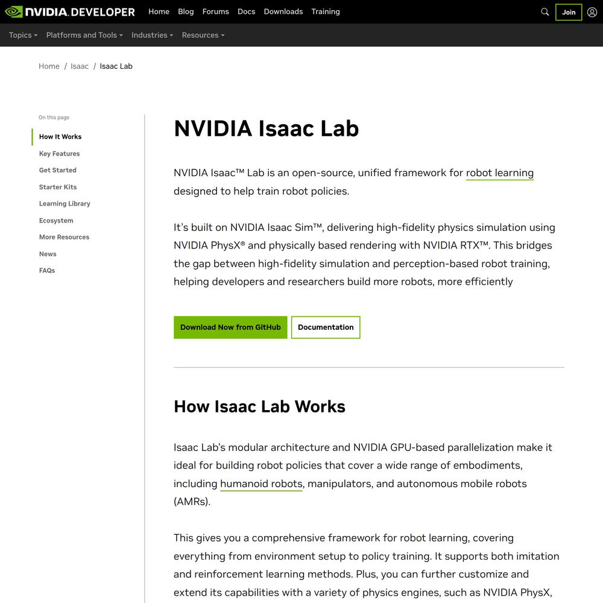Click the Isaac breadcrumb link
Image resolution: width=603 pixels, height=603 pixels.
pos(79,66)
